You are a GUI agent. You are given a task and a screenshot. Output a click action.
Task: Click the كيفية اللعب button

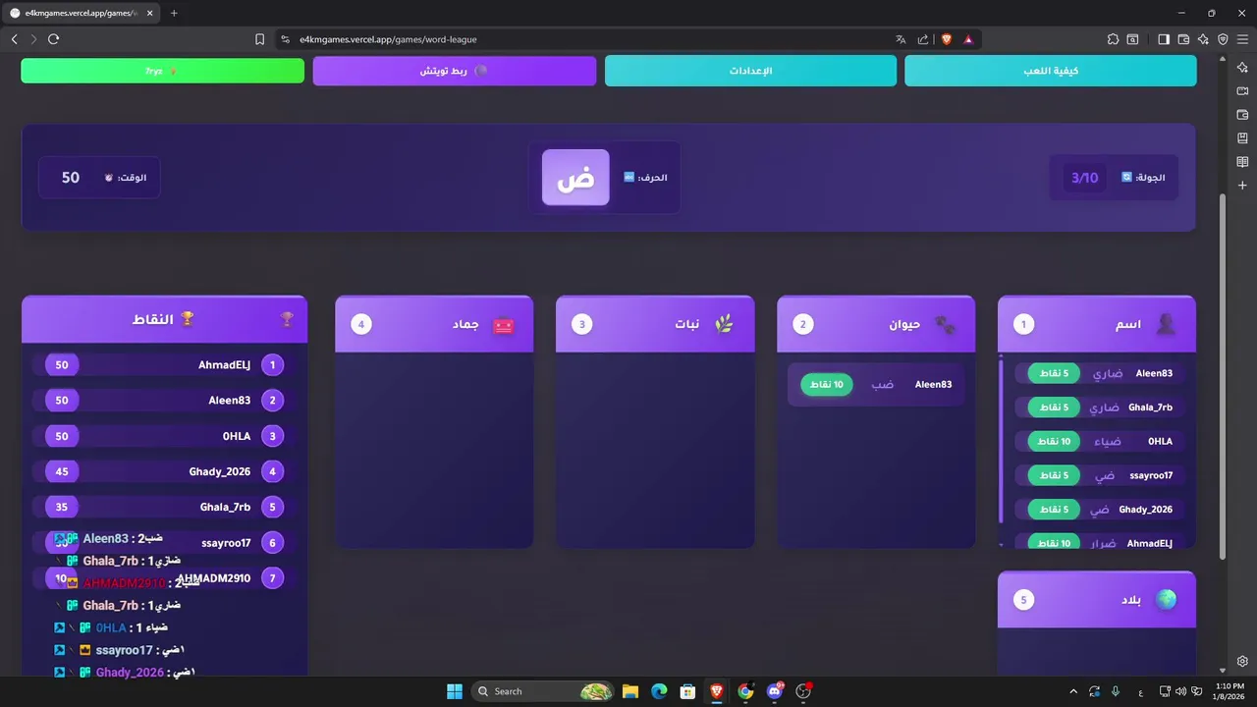point(1051,71)
